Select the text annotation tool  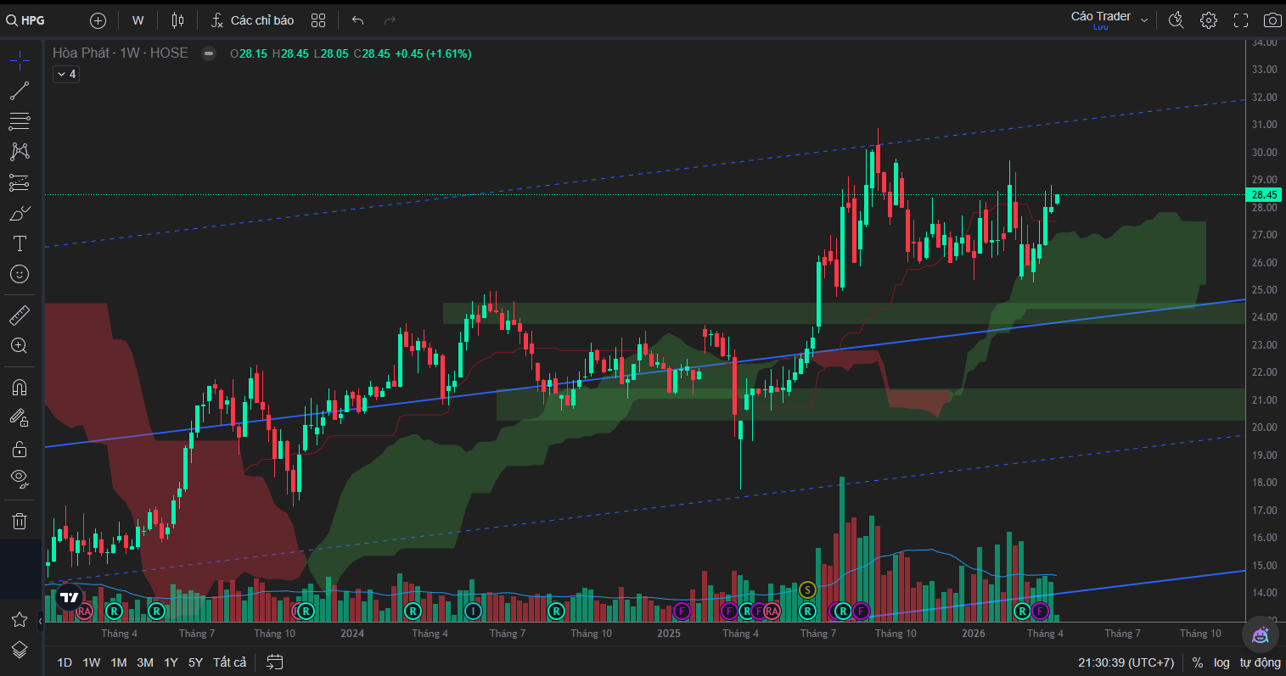[20, 243]
